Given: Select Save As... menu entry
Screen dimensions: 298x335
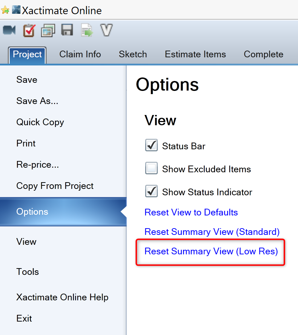Looking at the screenshot, I should pyautogui.click(x=37, y=101).
